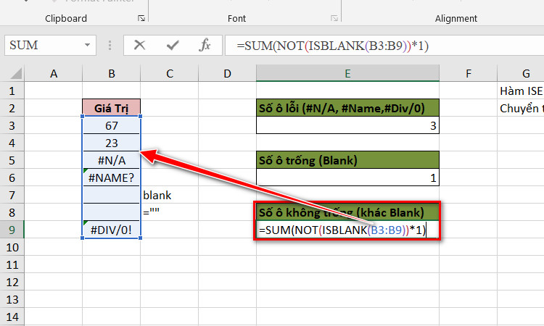Viewport: 544px width, 326px height.
Task: Select column G header
Action: click(x=521, y=73)
